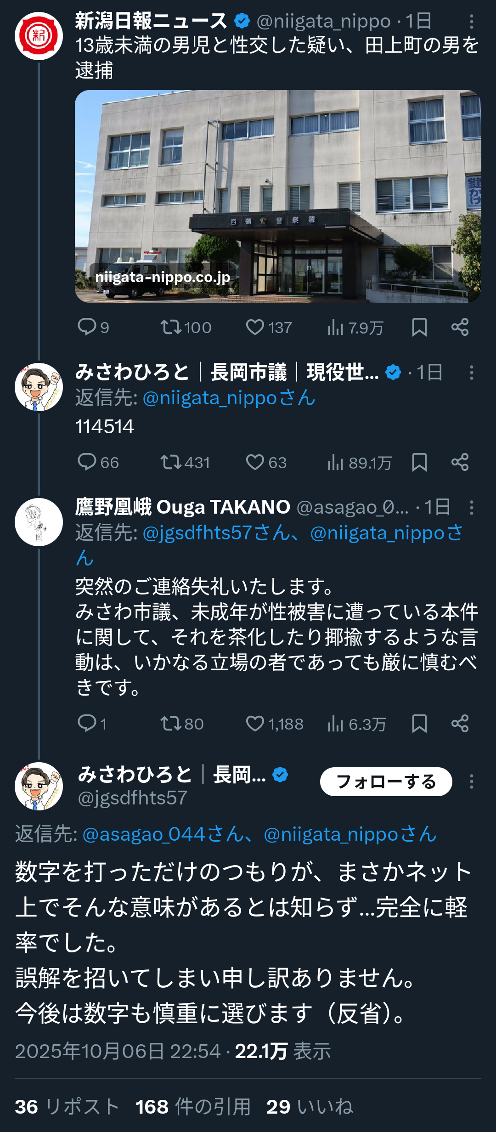This screenshot has height=1132, width=496.
Task: Open more options on the 114514 reply
Action: click(471, 373)
